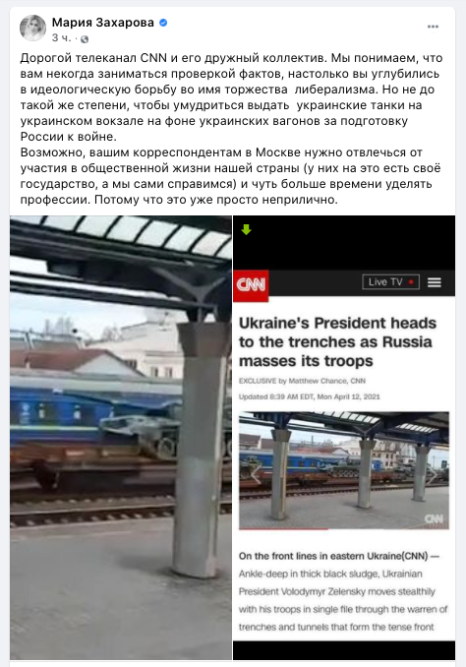Image resolution: width=466 pixels, height=667 pixels.
Task: Open the left train station photo
Action: pyautogui.click(x=121, y=438)
